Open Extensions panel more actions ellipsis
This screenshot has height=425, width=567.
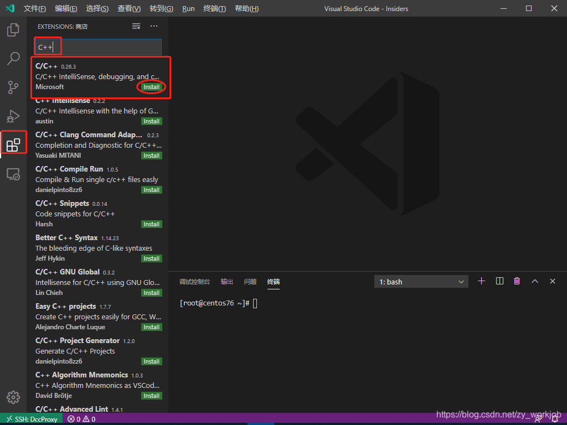tap(154, 26)
